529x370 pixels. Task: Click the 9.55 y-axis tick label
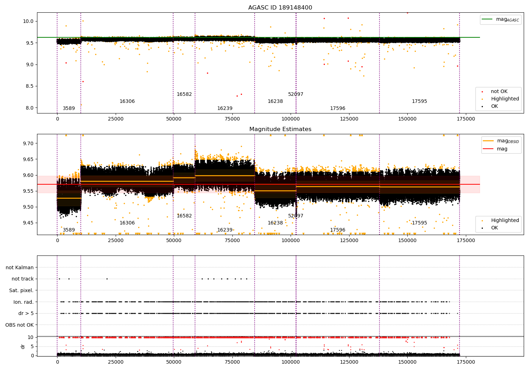28,191
